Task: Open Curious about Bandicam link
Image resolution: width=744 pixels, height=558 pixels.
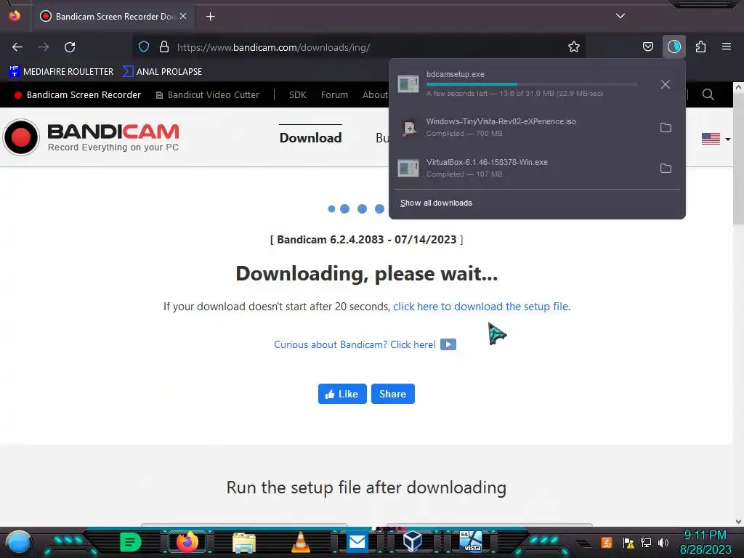Action: 355,344
